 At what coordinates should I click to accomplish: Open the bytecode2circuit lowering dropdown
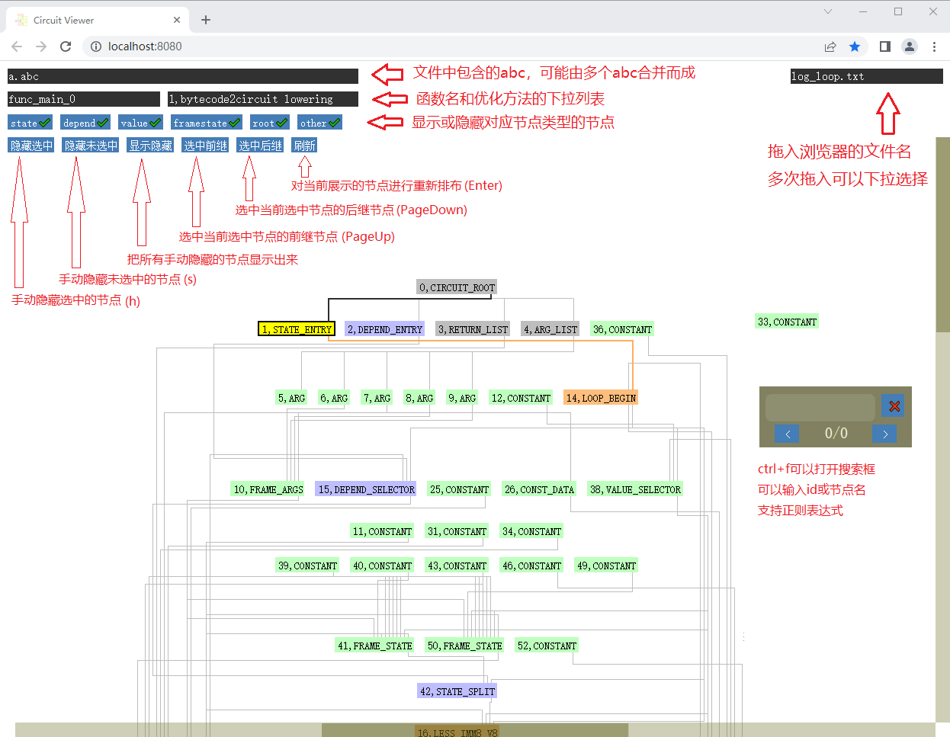(262, 99)
